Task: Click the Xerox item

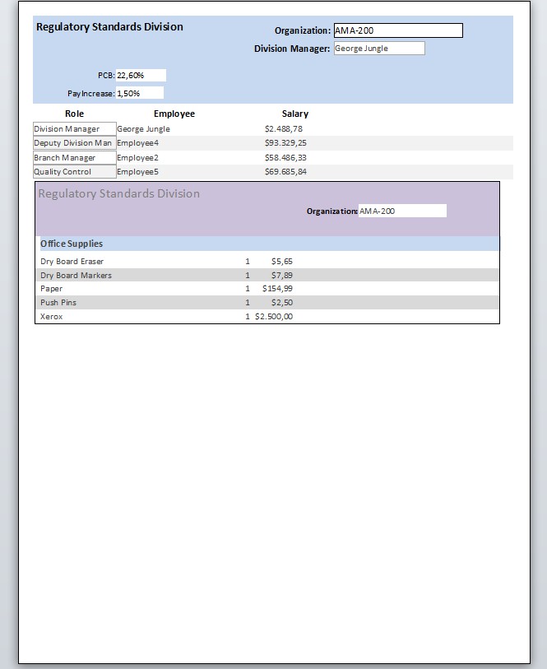Action: coord(52,317)
